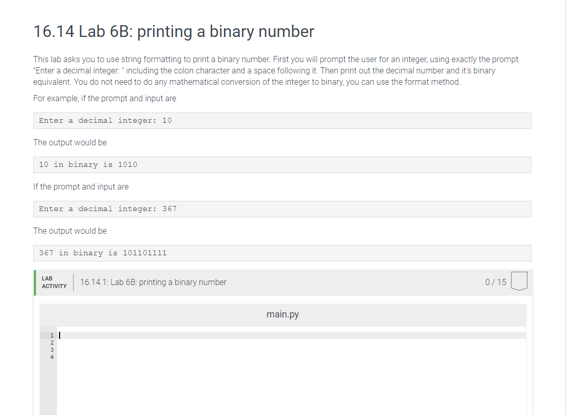The height and width of the screenshot is (415, 566).
Task: Click the lab activity header row
Action: [x=282, y=282]
